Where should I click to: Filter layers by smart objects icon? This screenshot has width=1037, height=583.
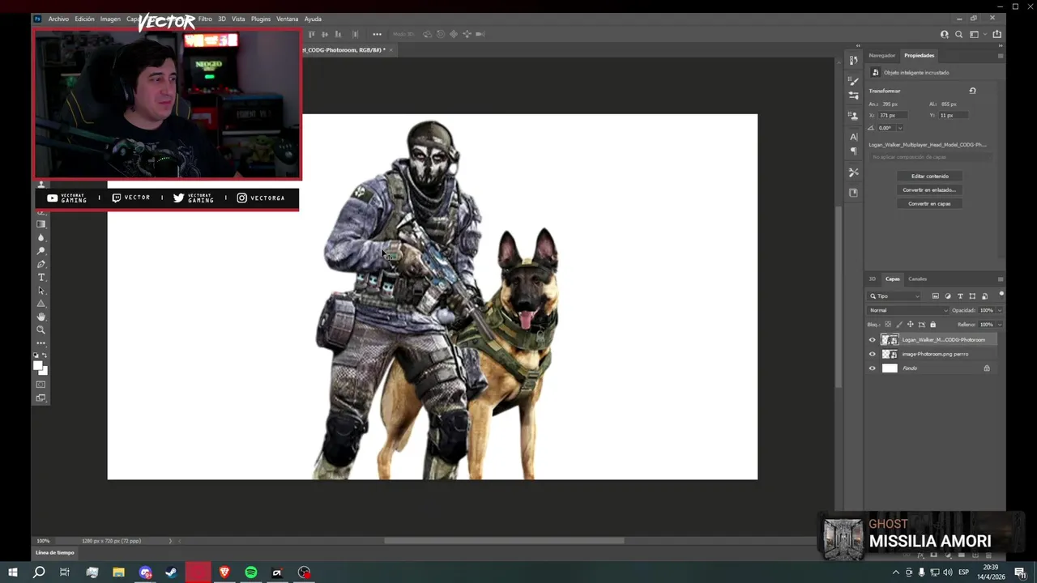pyautogui.click(x=984, y=296)
